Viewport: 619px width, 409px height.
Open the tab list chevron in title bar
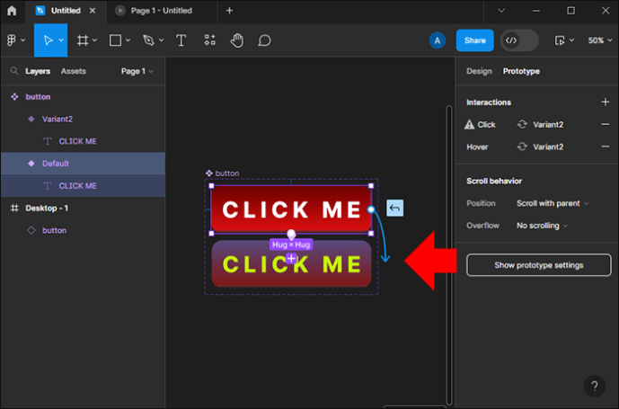(x=501, y=11)
